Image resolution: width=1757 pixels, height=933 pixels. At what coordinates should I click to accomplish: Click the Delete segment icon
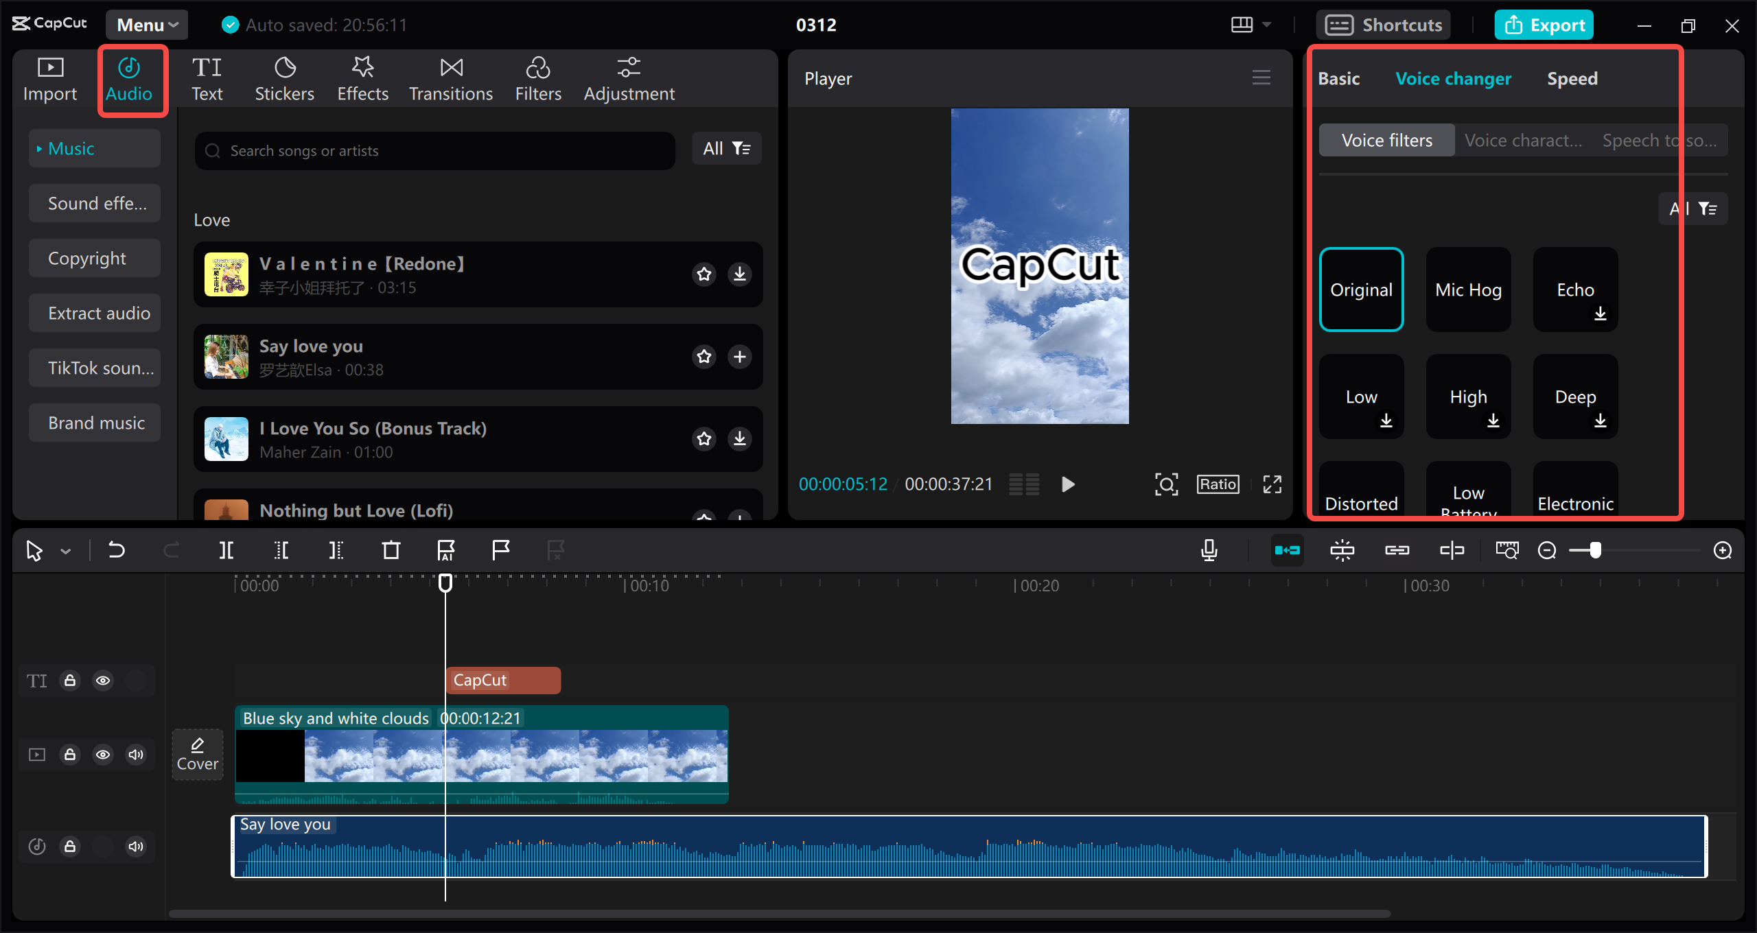tap(391, 550)
